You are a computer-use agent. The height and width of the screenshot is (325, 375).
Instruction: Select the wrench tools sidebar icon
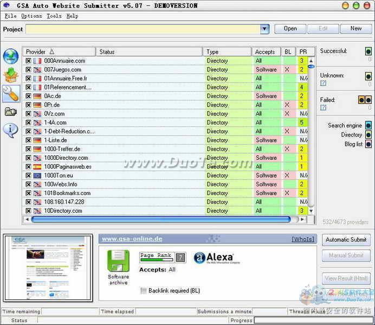[11, 93]
